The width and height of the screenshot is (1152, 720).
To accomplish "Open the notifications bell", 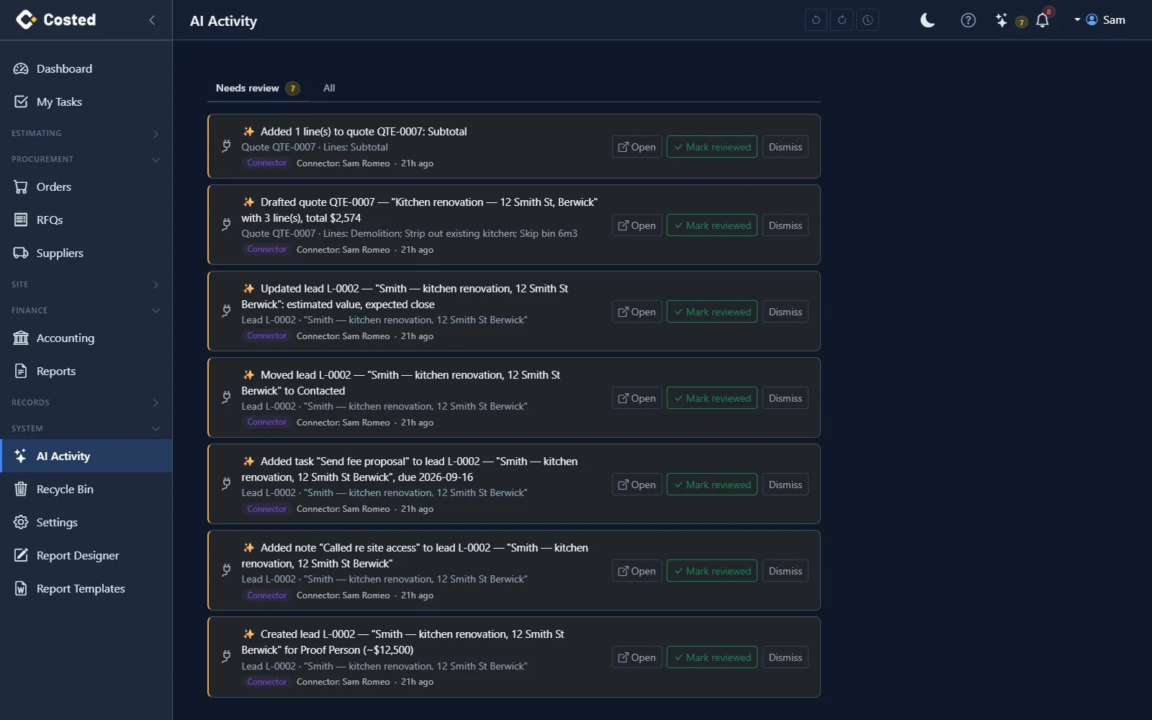I will 1043,20.
